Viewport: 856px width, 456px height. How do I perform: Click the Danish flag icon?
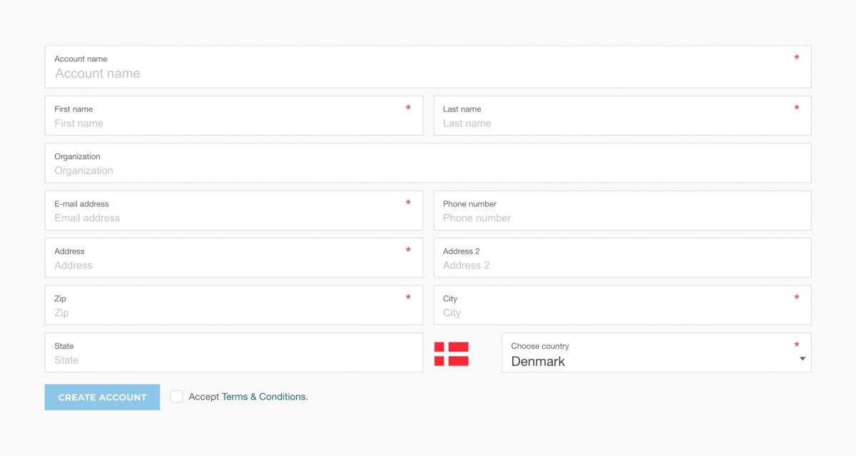(x=452, y=352)
